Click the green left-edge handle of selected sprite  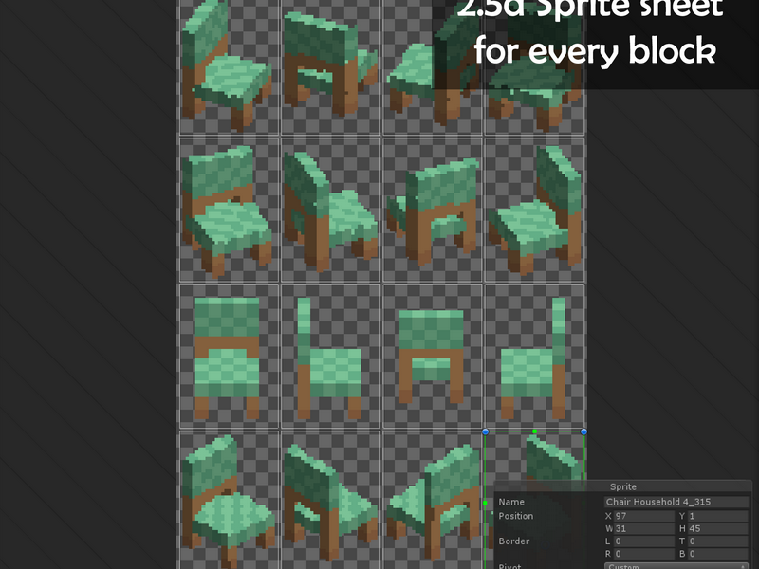point(485,504)
